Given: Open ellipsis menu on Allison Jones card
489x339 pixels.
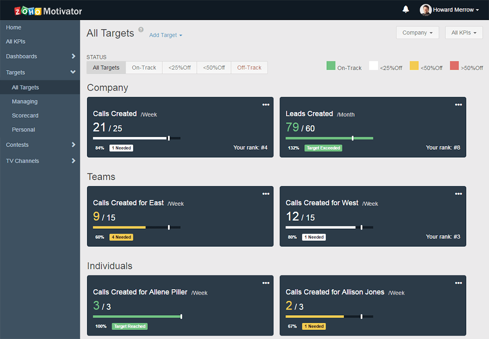Looking at the screenshot, I should click(458, 283).
